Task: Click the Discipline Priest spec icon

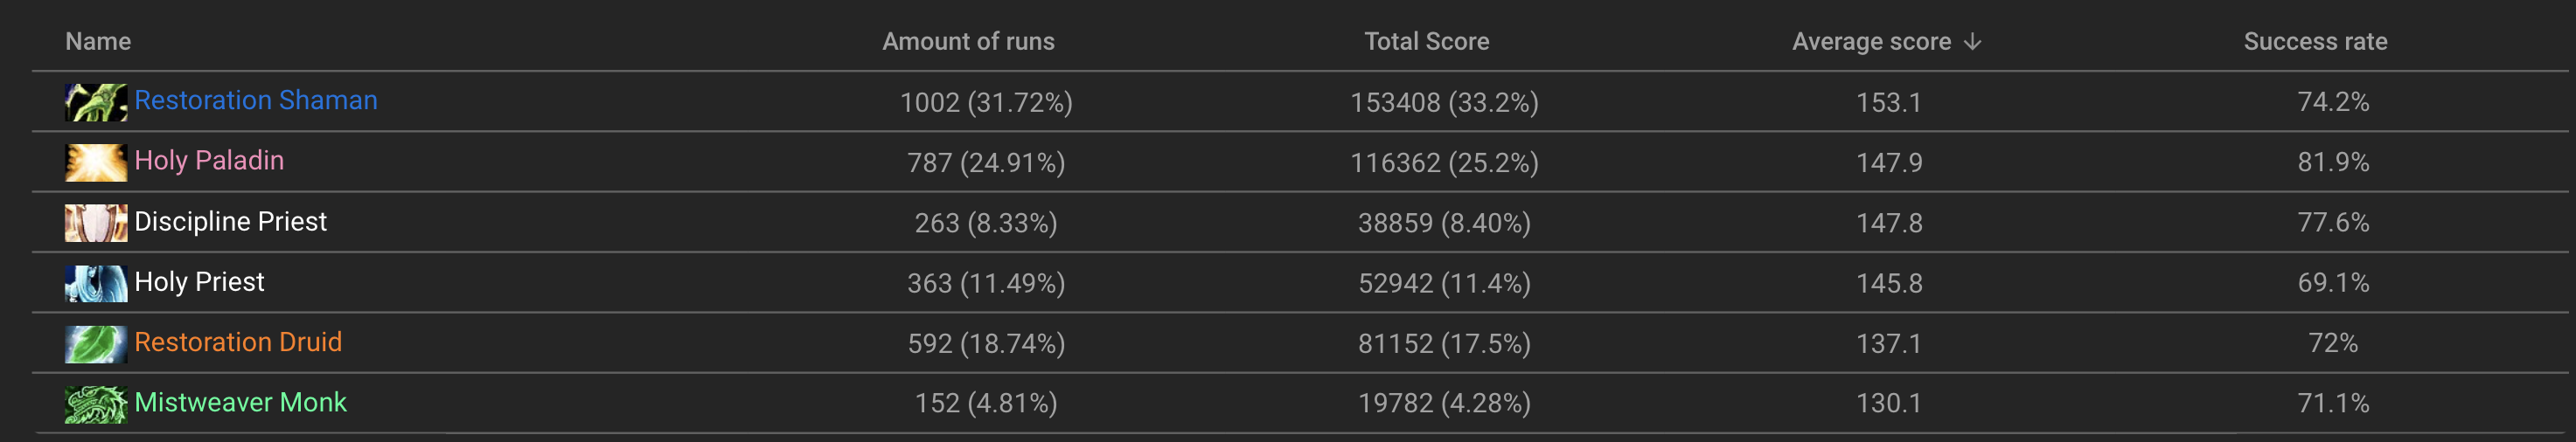Action: tap(96, 223)
